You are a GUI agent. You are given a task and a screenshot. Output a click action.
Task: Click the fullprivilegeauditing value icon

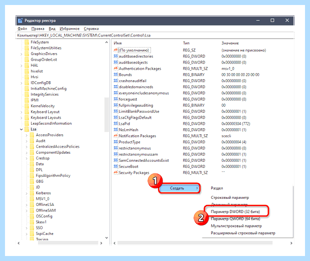(x=115, y=105)
